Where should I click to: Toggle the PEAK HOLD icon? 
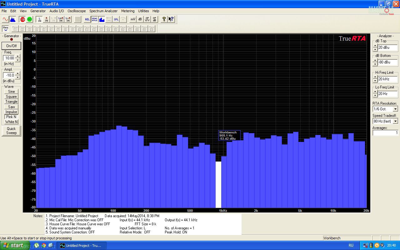click(x=94, y=19)
